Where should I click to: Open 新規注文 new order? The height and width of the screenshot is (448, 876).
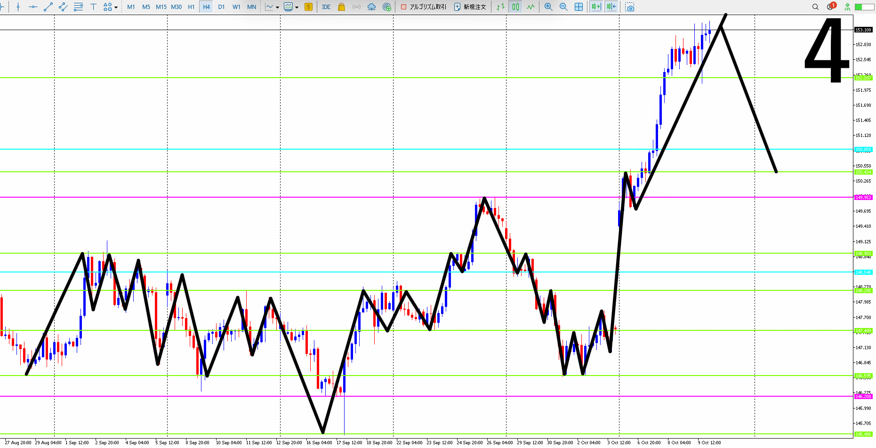point(470,7)
